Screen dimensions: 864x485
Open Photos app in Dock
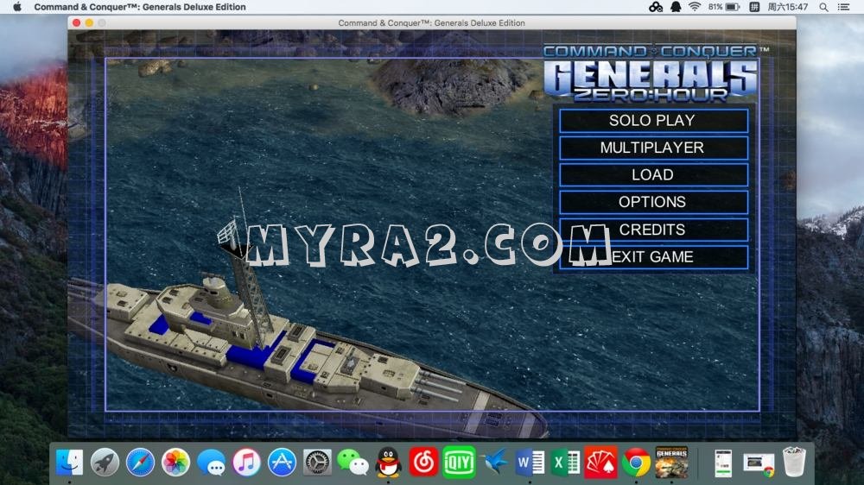(175, 462)
